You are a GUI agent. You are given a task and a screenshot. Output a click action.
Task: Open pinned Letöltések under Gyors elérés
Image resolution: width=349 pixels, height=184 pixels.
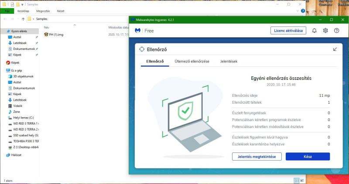click(x=20, y=43)
